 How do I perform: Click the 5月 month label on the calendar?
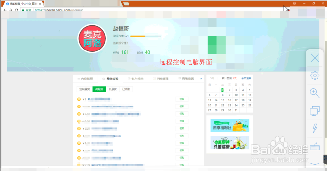[212, 78]
